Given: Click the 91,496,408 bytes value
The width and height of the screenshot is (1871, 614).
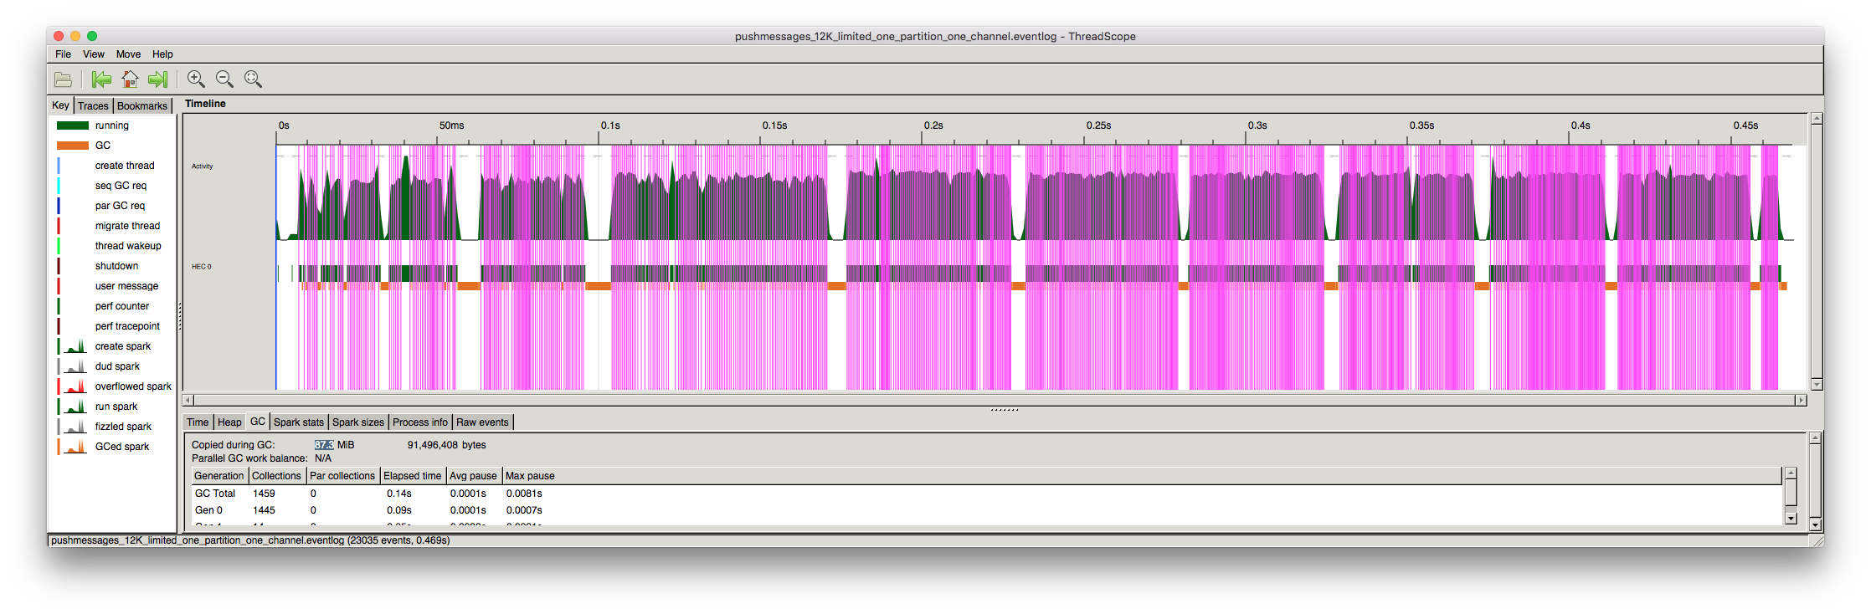Looking at the screenshot, I should [447, 445].
